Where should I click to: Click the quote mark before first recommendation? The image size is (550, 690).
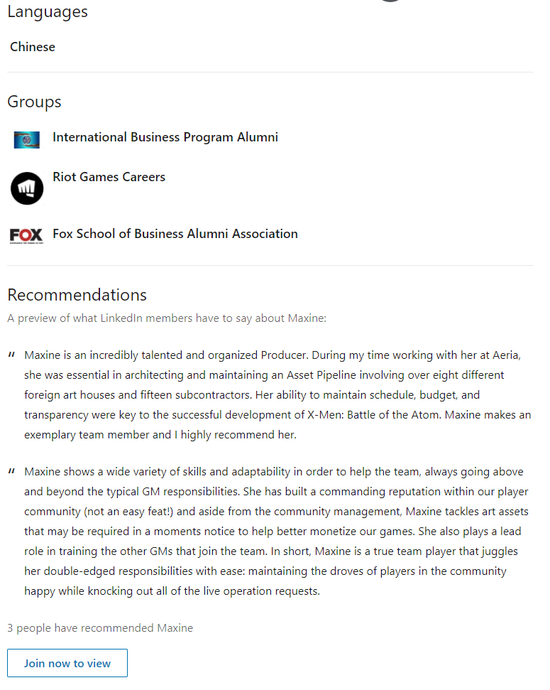click(11, 355)
